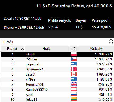Click the Hráči panel title

point(8,42)
